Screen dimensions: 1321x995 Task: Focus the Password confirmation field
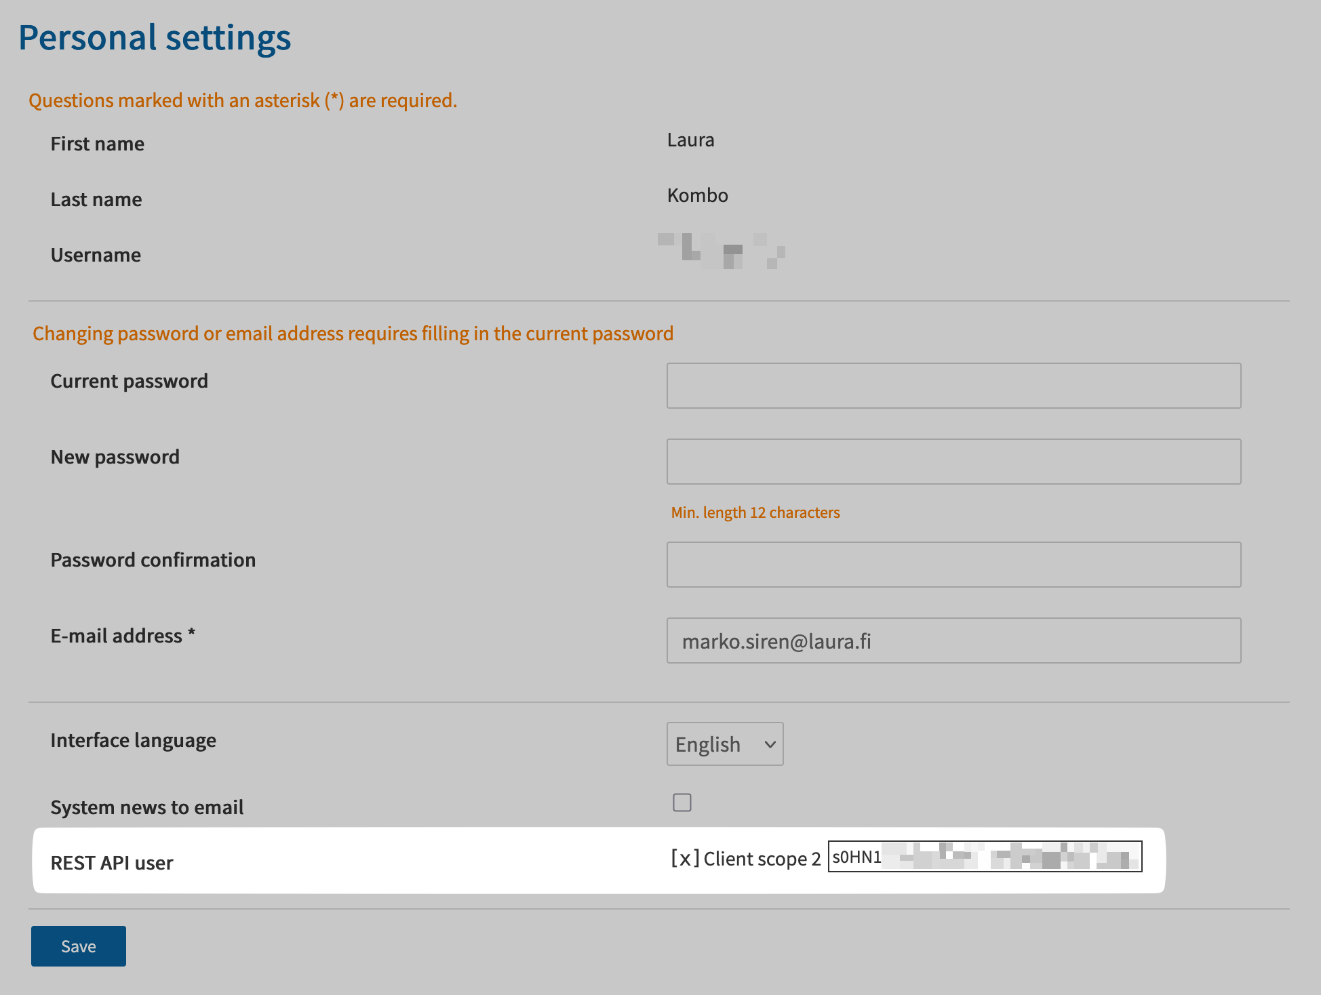[x=953, y=565]
